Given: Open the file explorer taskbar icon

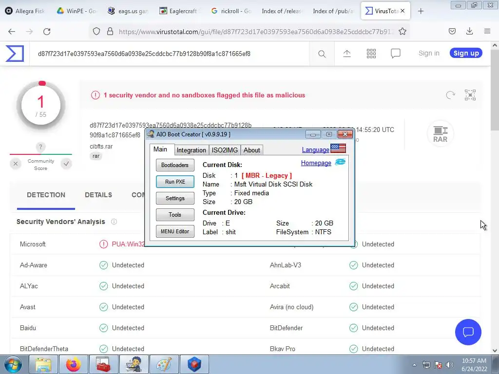Looking at the screenshot, I should (x=43, y=364).
